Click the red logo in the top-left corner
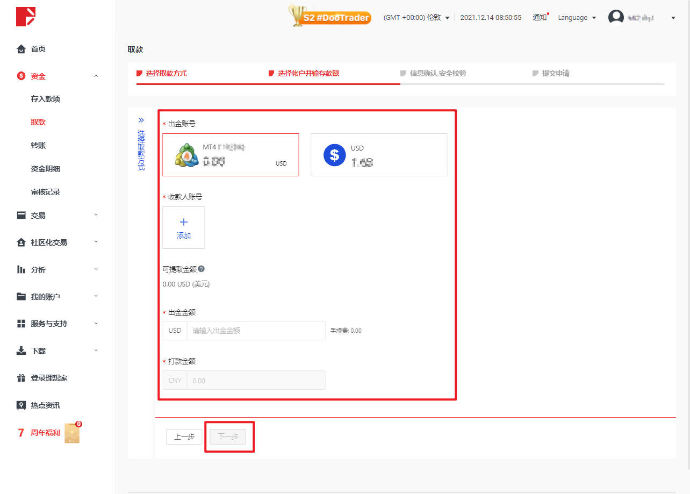The width and height of the screenshot is (690, 494). 25,17
